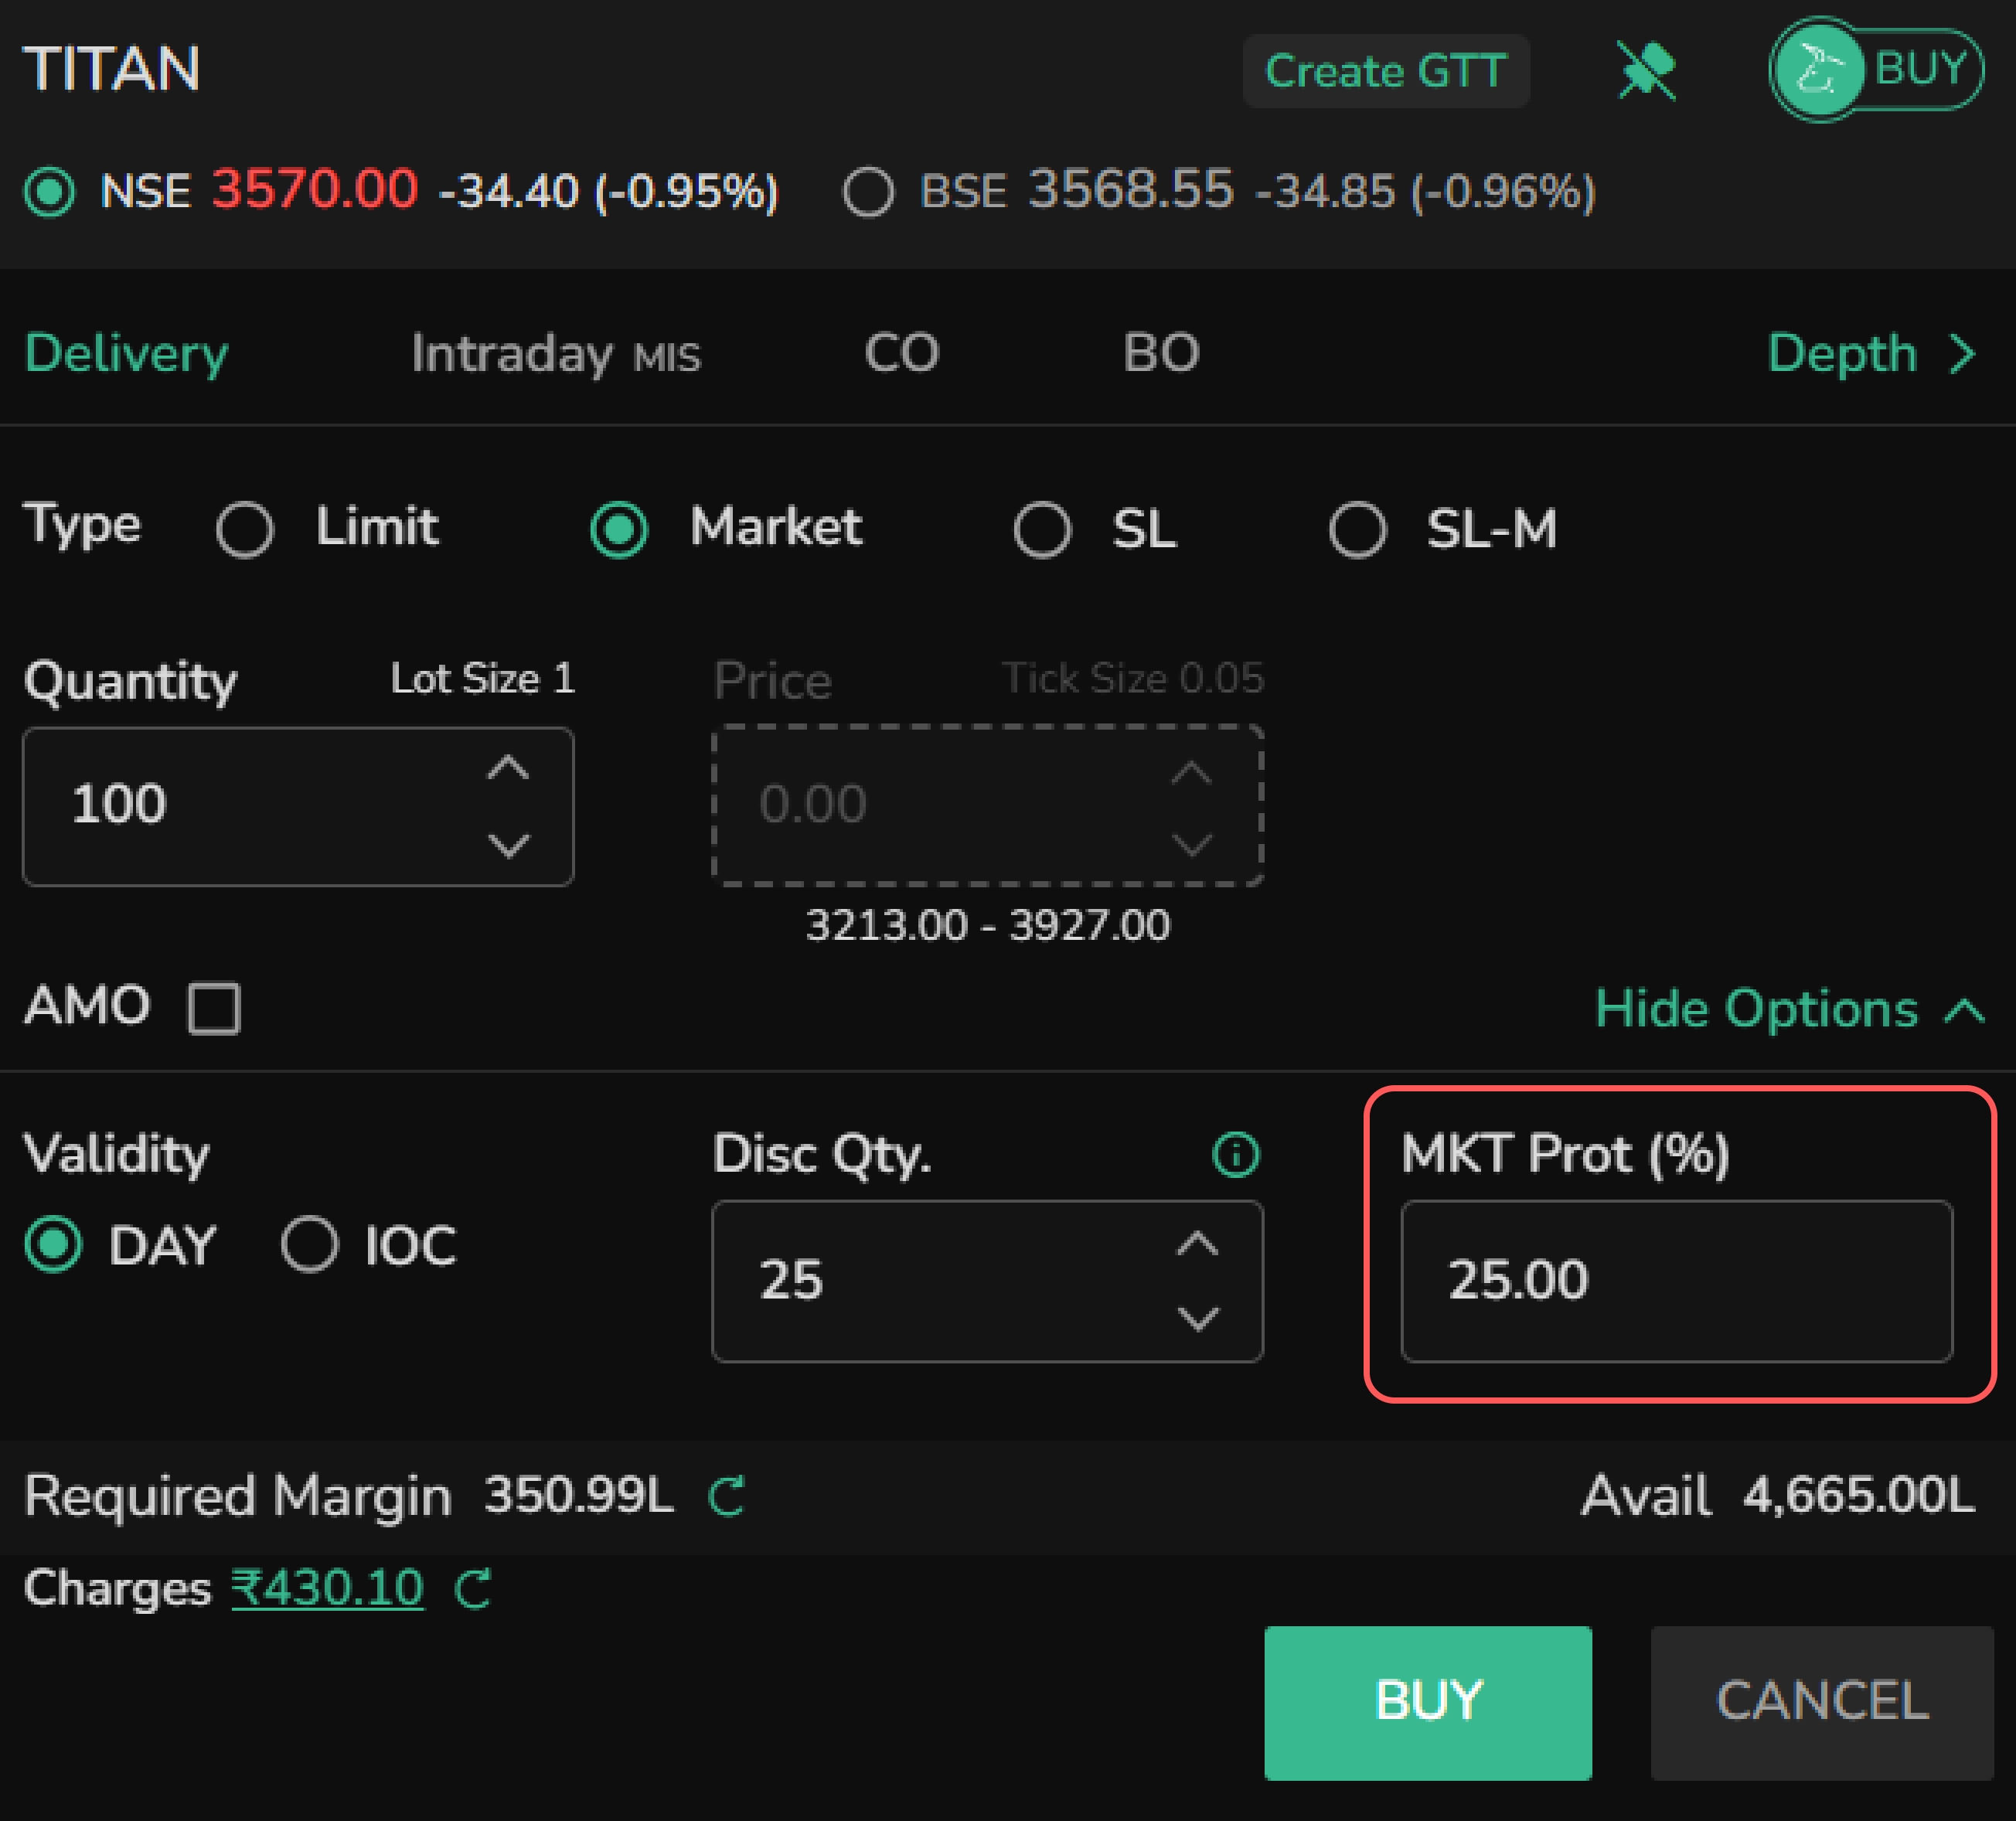Switch to the Delivery tab
This screenshot has width=2016, height=1821.
[127, 353]
